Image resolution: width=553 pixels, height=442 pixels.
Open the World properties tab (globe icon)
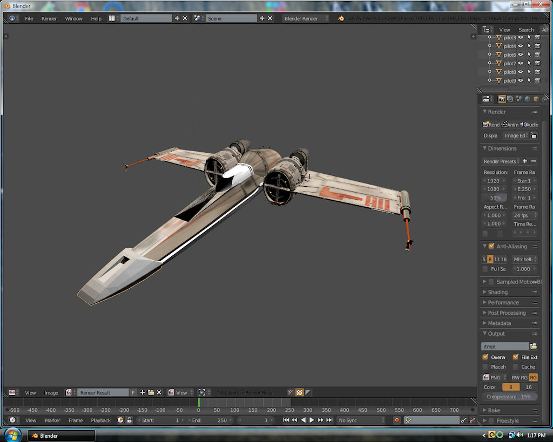click(527, 99)
